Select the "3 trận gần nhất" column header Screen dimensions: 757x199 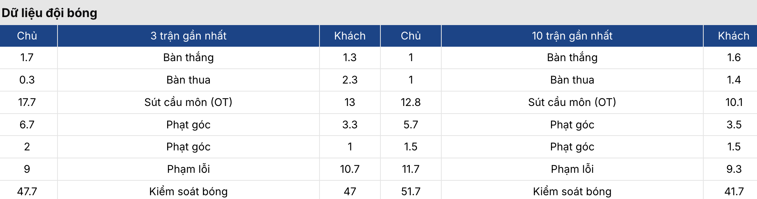coord(188,36)
